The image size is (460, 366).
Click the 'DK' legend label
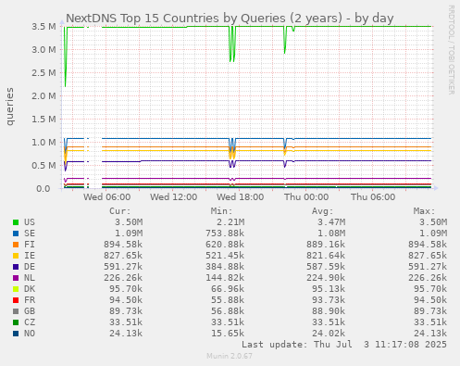pyautogui.click(x=30, y=289)
